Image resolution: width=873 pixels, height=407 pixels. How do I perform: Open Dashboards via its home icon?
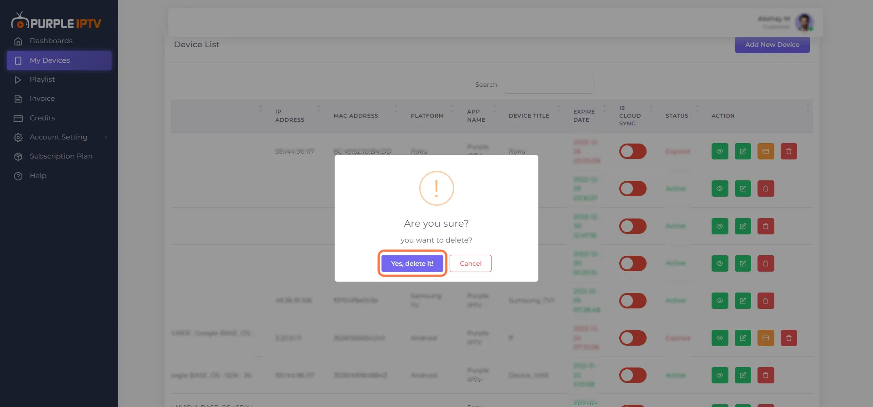tap(18, 41)
